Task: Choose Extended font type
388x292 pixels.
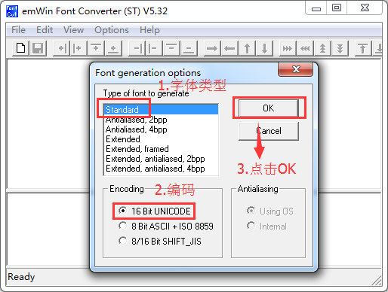Action: pyautogui.click(x=161, y=139)
